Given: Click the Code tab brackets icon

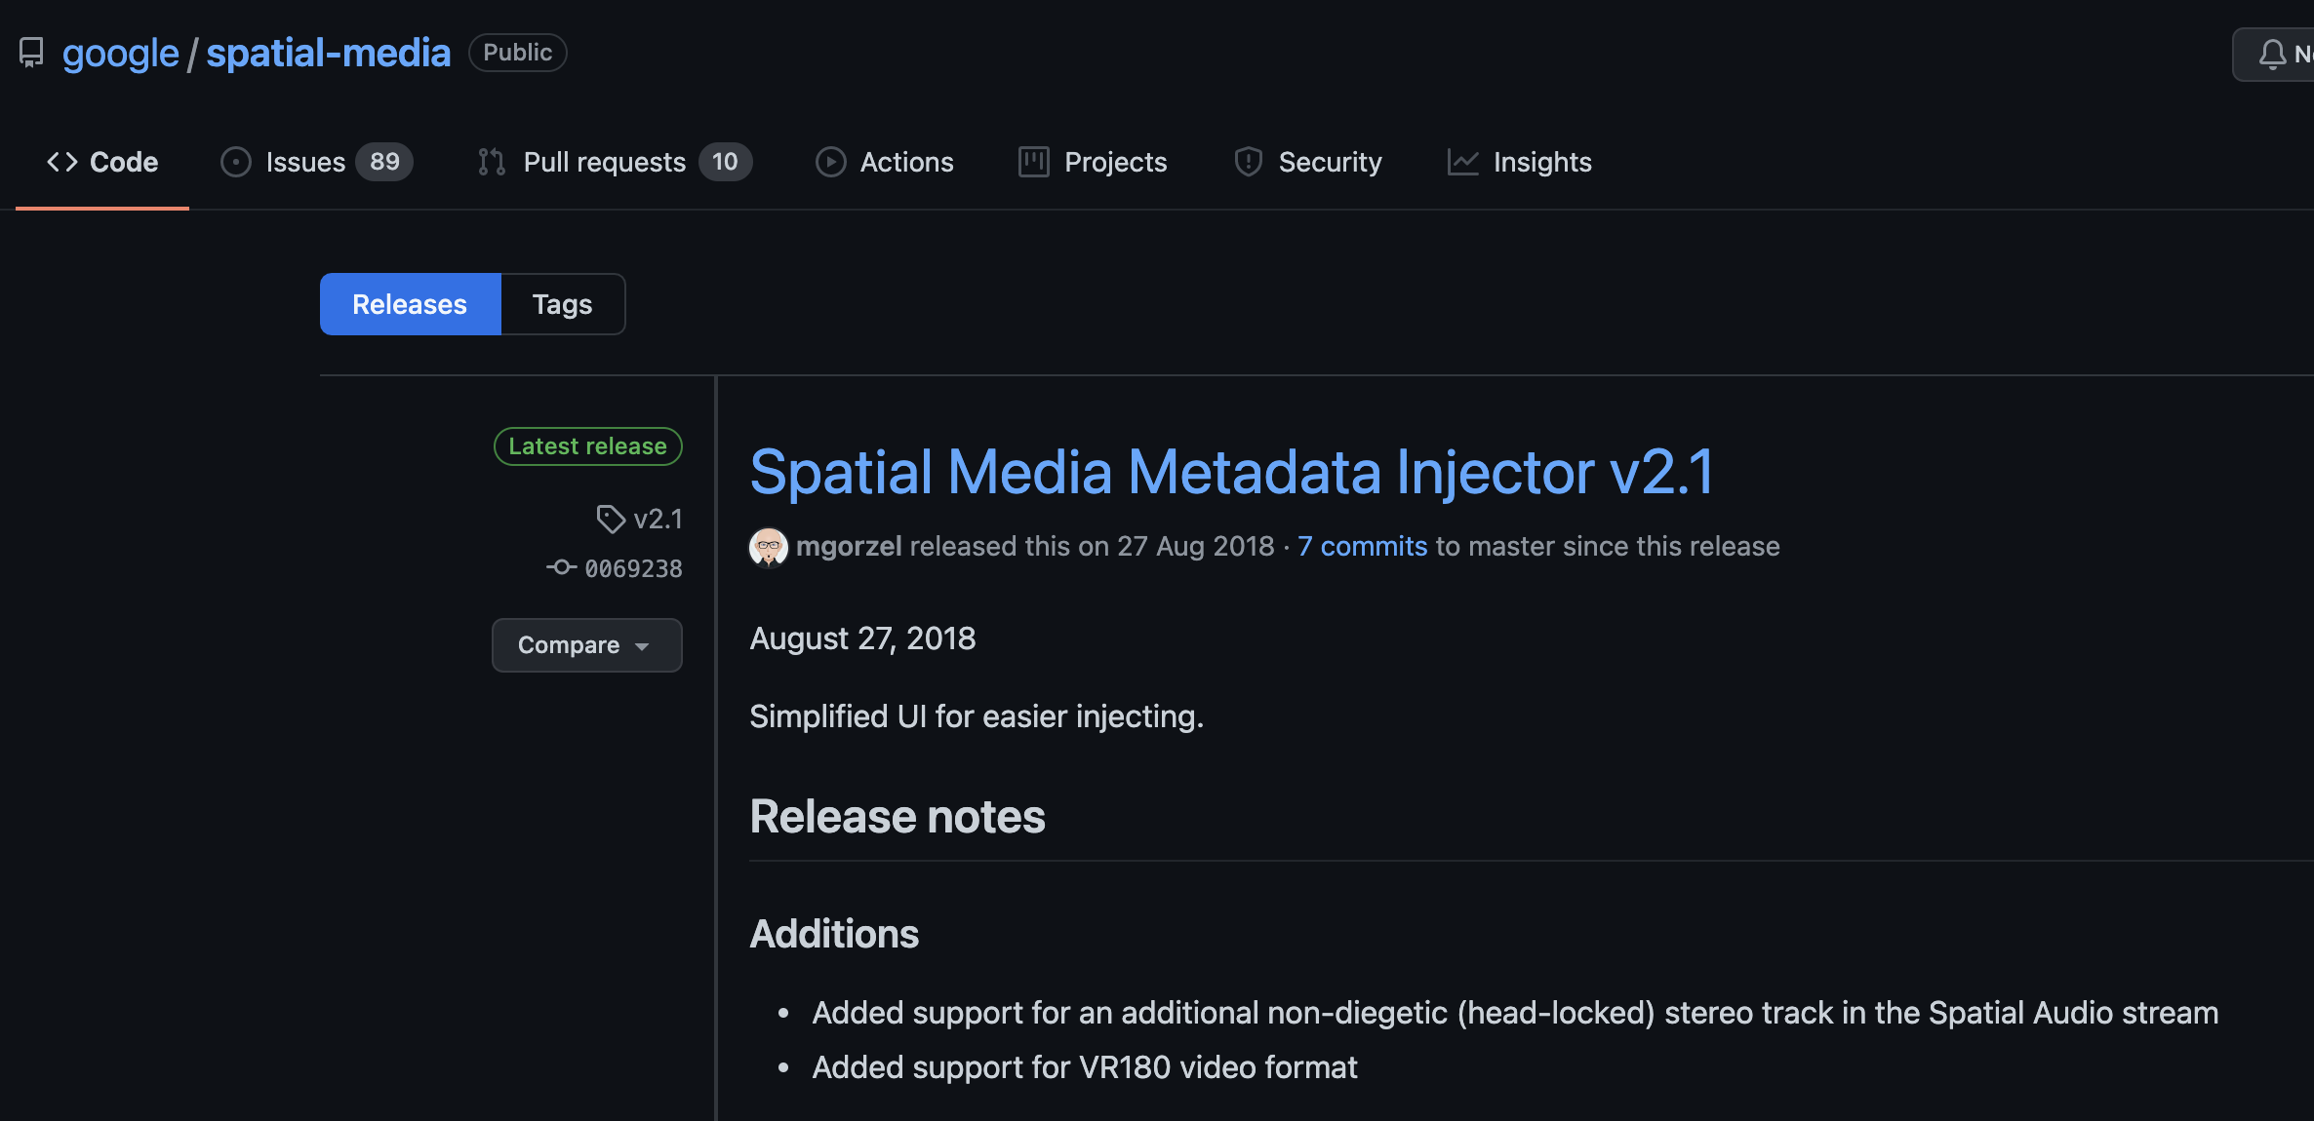Looking at the screenshot, I should (x=62, y=162).
